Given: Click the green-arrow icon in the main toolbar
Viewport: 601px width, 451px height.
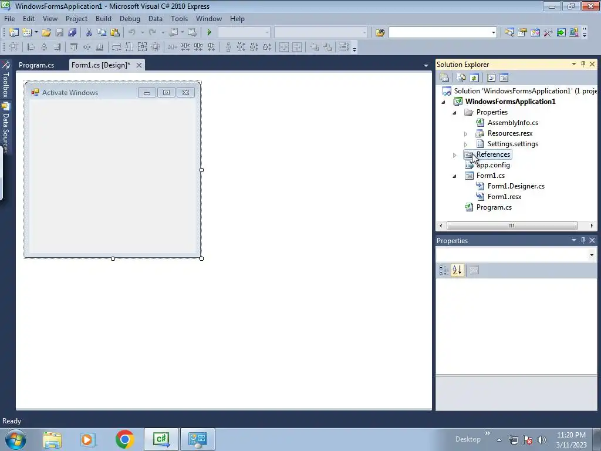Looking at the screenshot, I should pos(561,33).
